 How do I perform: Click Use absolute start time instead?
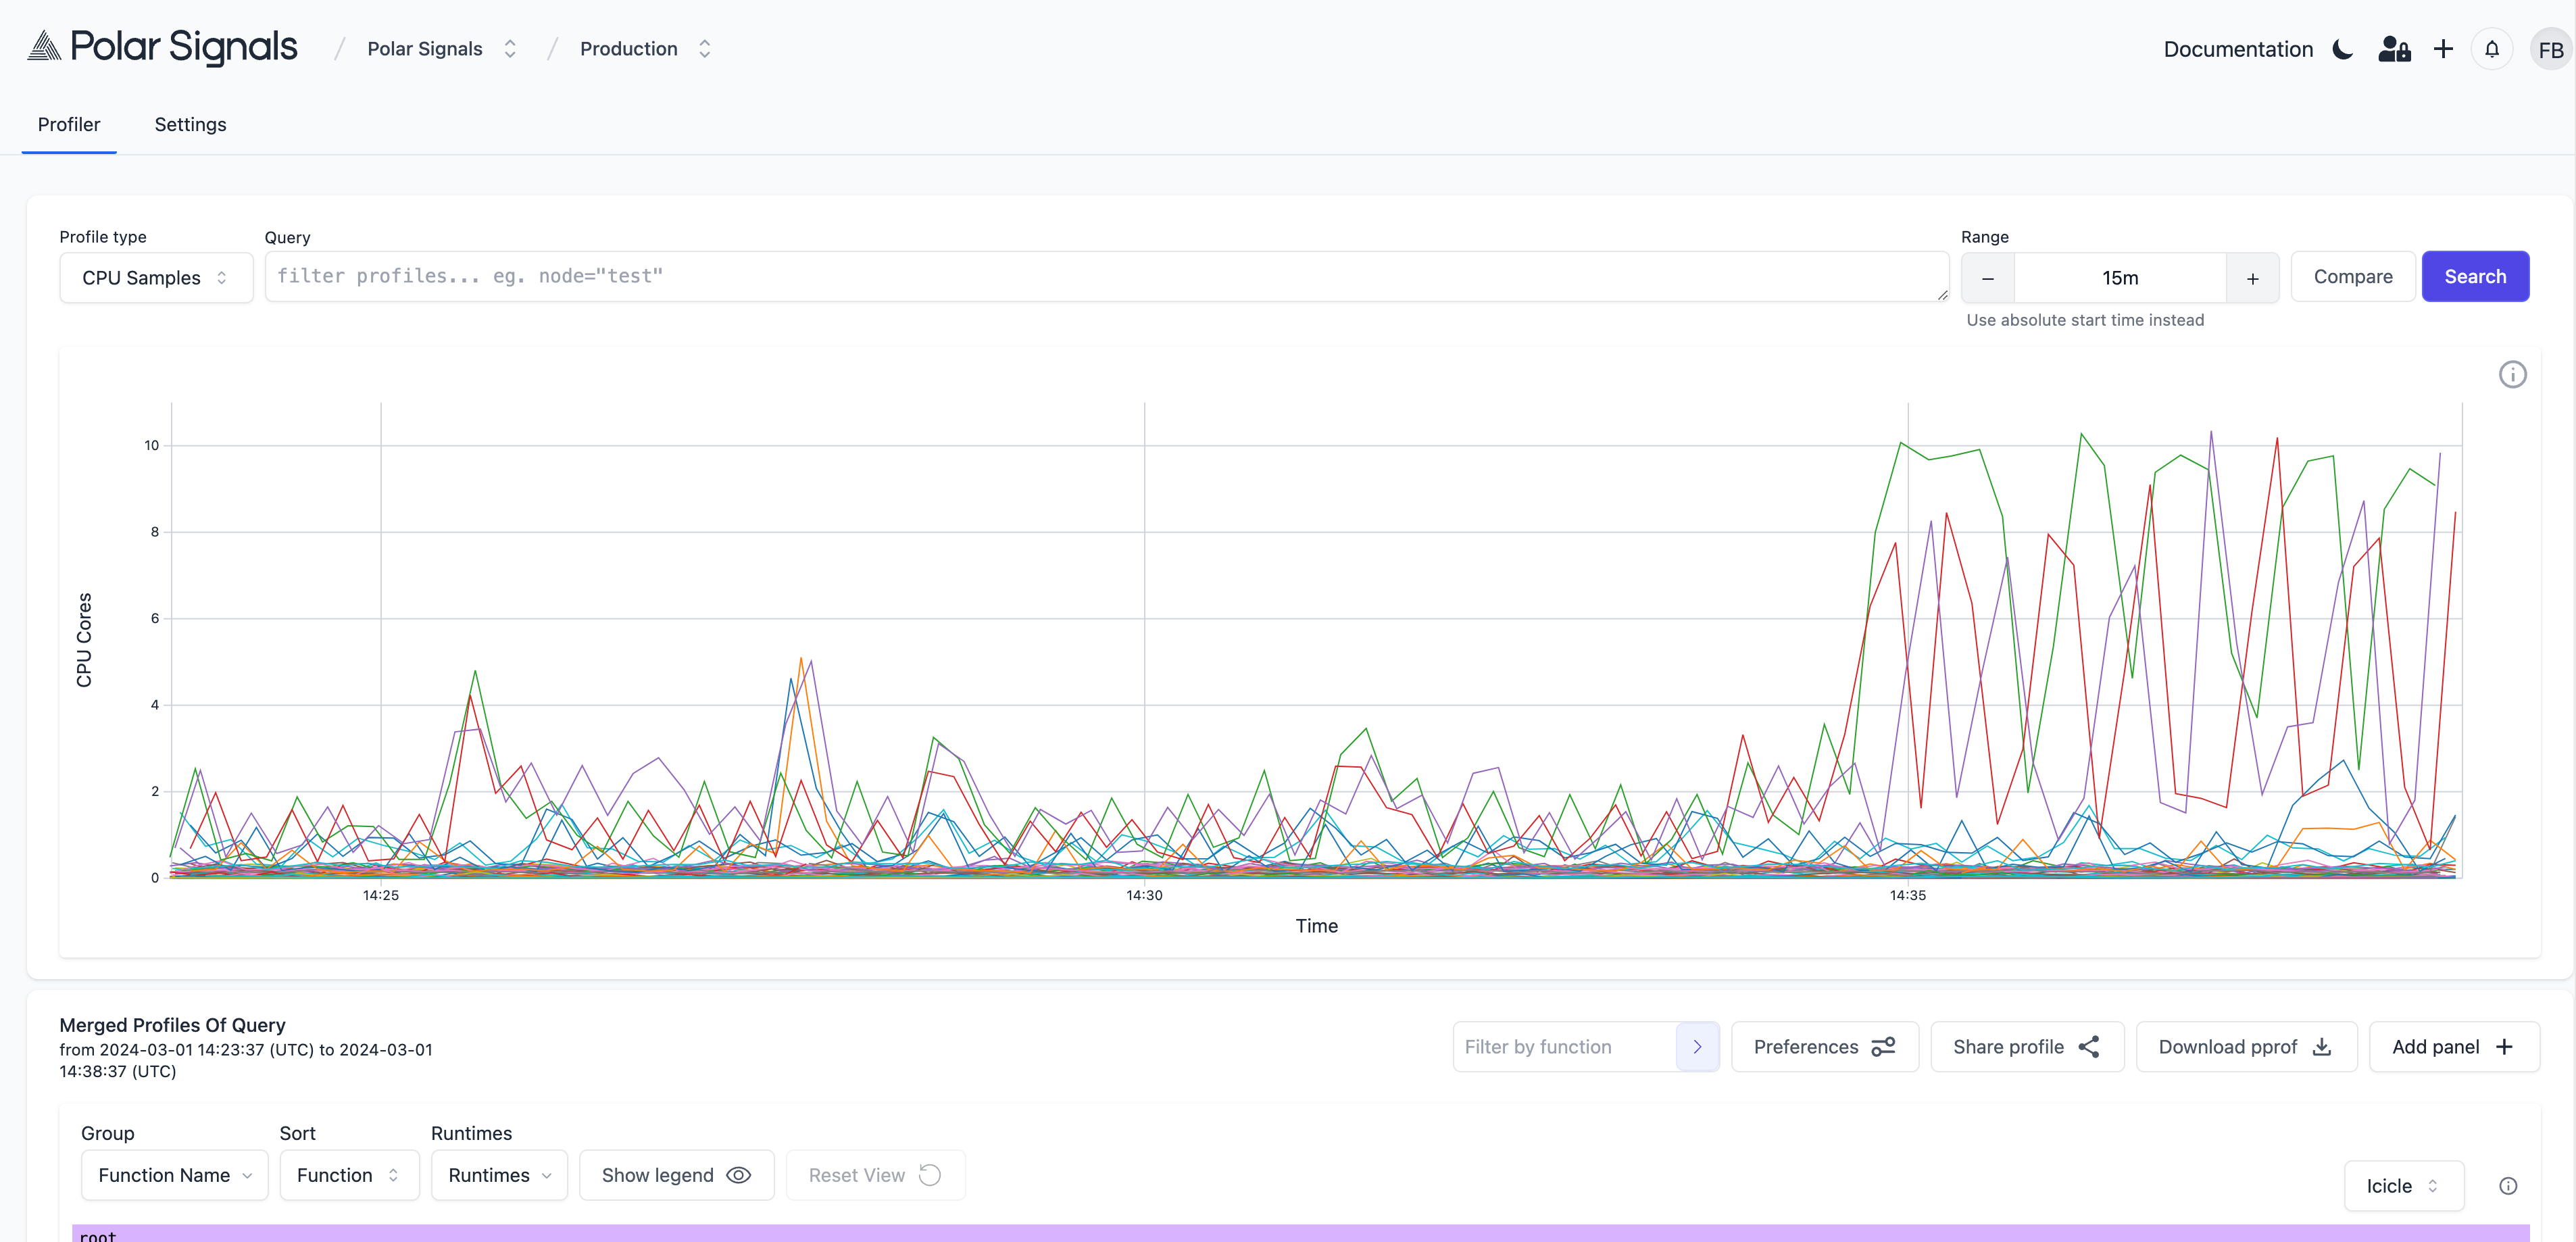(x=2085, y=320)
